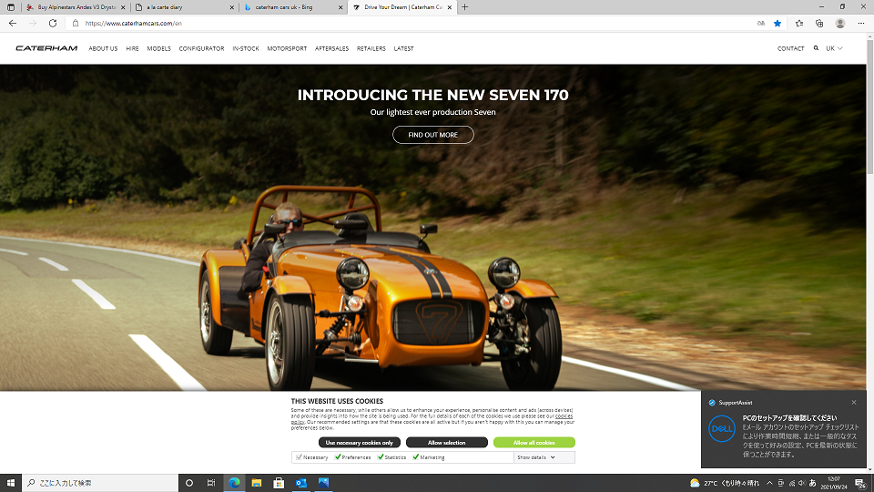874x492 pixels.
Task: Open the RETAILERS menu item
Action: click(x=371, y=48)
